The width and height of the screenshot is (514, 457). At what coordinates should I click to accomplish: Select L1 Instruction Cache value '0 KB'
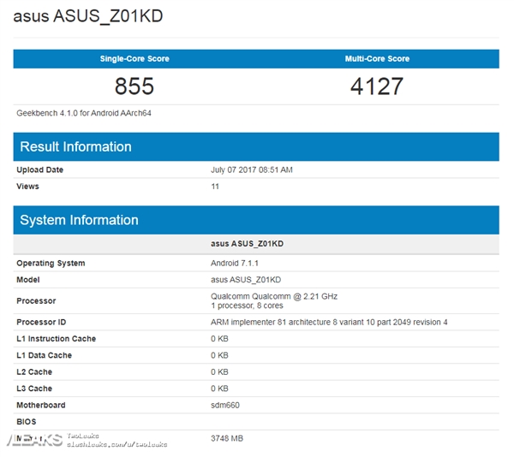click(219, 339)
